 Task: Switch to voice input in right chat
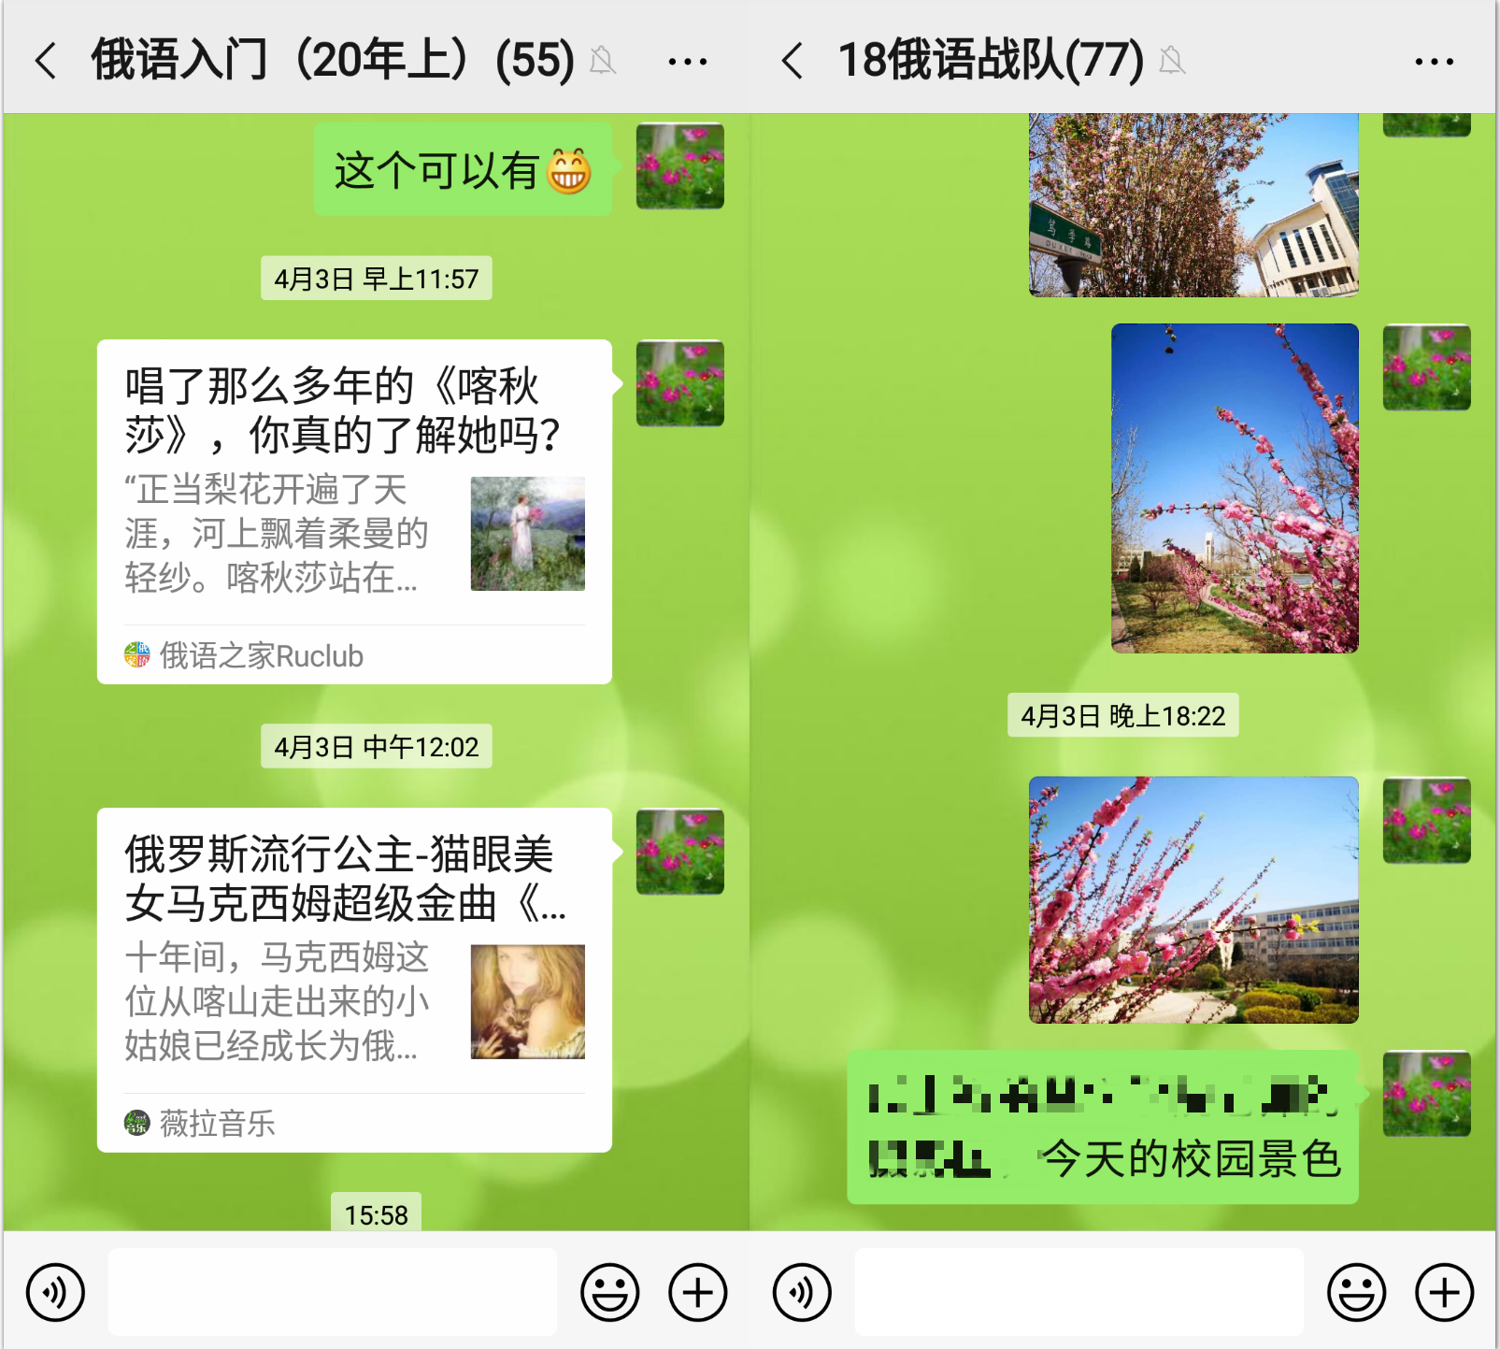click(802, 1293)
